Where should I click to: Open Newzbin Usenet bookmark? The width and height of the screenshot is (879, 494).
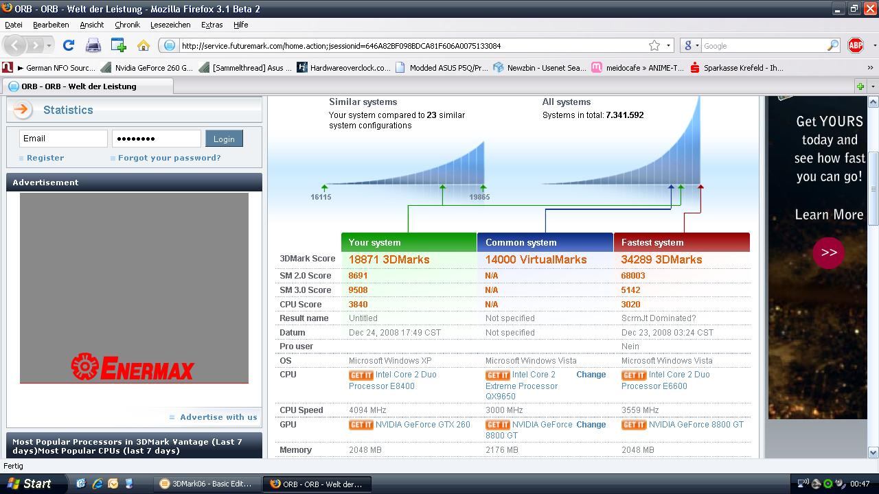pos(540,68)
